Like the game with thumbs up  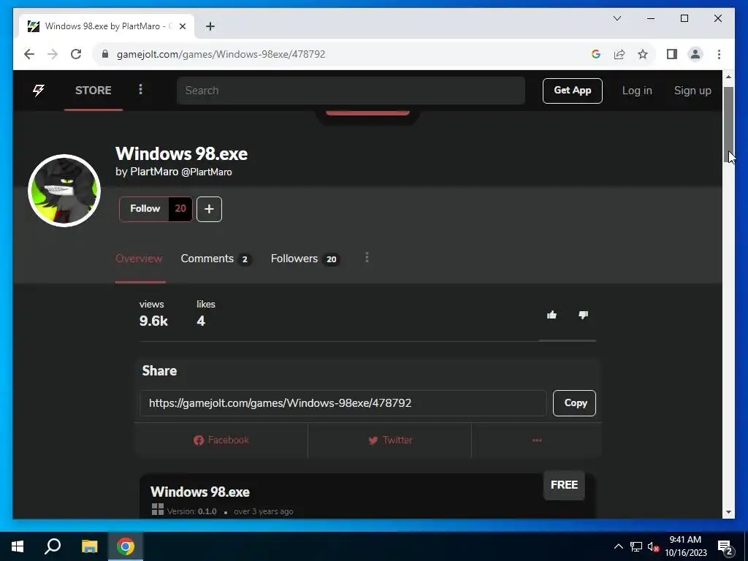(x=552, y=315)
